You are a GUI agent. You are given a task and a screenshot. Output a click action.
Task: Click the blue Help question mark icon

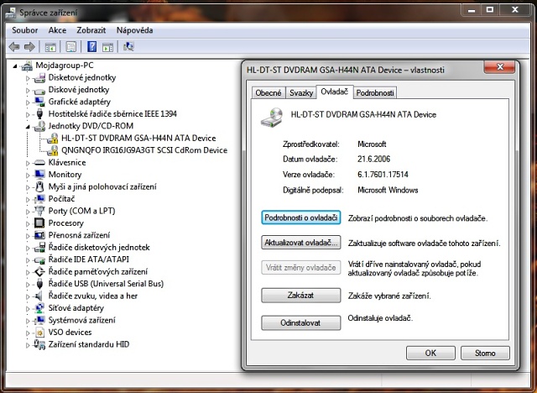pos(91,46)
